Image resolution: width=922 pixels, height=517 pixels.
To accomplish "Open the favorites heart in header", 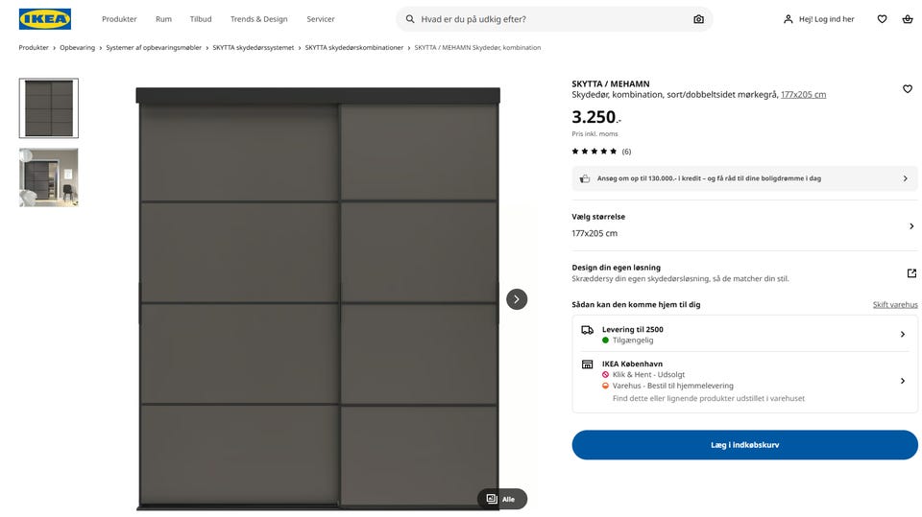I will (882, 19).
